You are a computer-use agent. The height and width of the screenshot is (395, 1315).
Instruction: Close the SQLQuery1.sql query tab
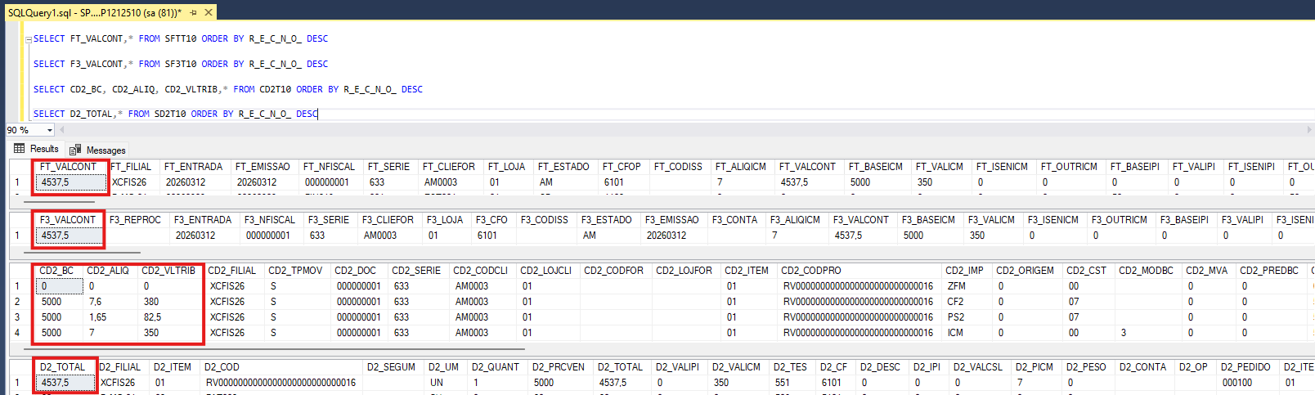click(x=209, y=12)
